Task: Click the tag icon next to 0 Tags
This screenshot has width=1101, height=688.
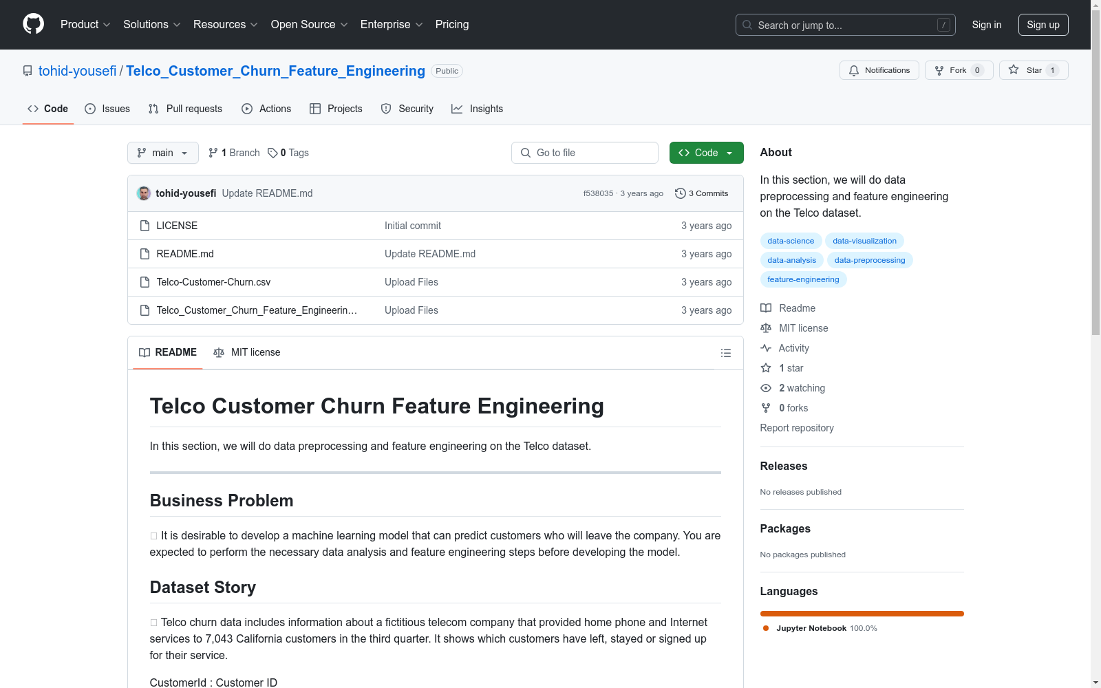Action: pyautogui.click(x=272, y=153)
